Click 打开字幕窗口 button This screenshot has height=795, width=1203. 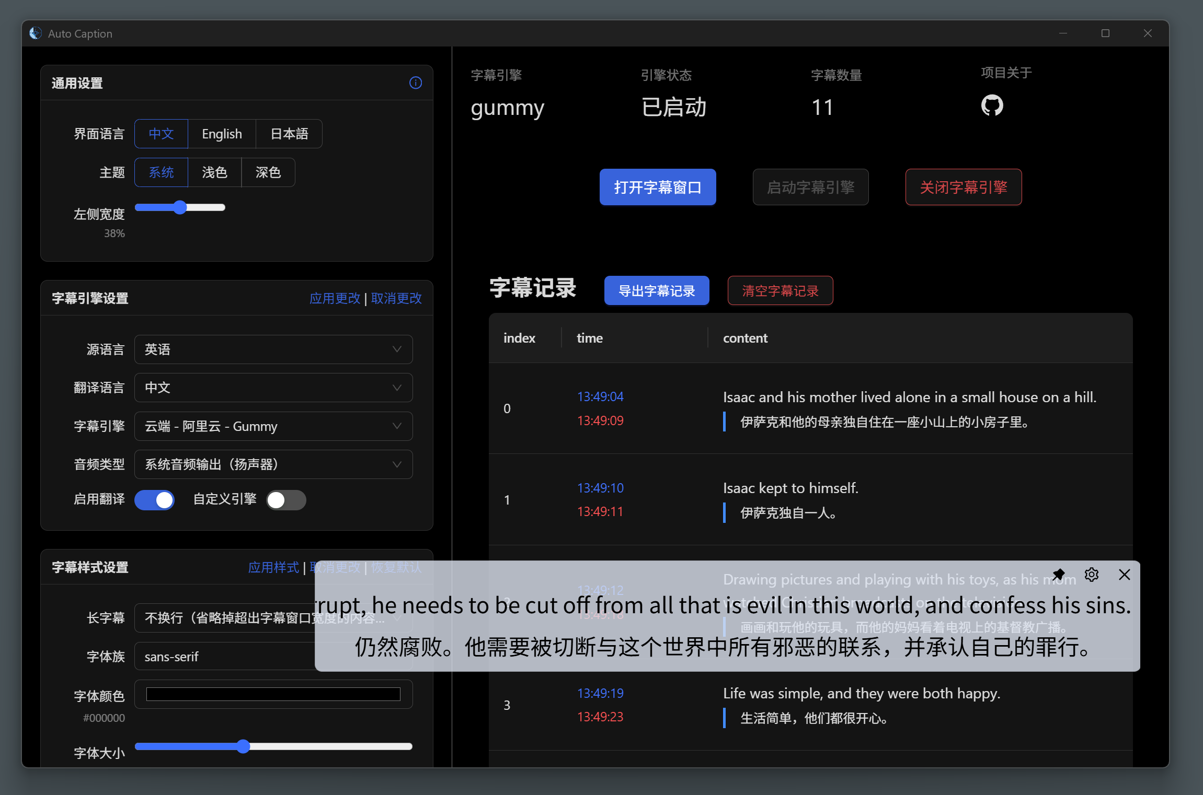click(x=658, y=187)
